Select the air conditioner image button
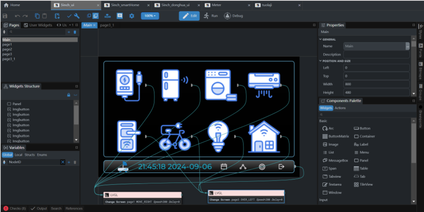Viewport: 424px width, 212px height. (264, 85)
